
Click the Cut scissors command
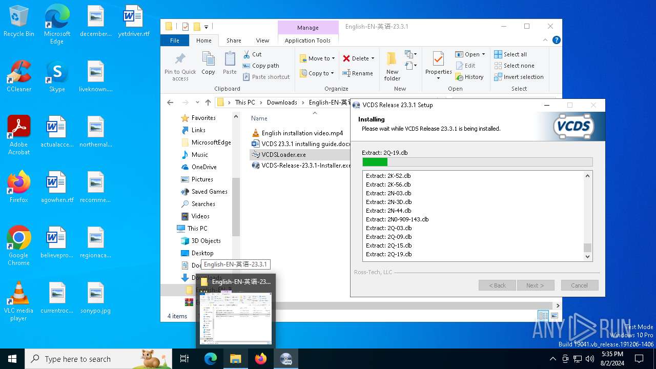252,54
